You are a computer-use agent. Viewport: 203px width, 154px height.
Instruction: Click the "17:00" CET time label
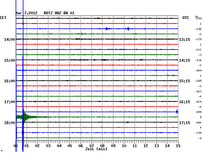[x=10, y=102]
